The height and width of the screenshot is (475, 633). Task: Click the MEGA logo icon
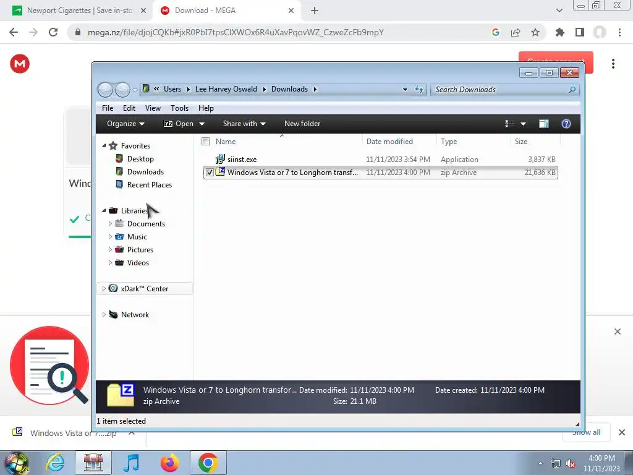[x=20, y=64]
